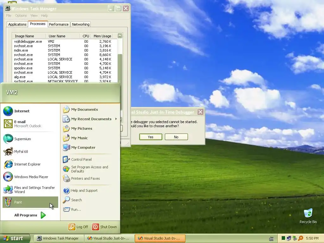
Task: Click on-screen keyboard tray icon
Action: [271, 239]
